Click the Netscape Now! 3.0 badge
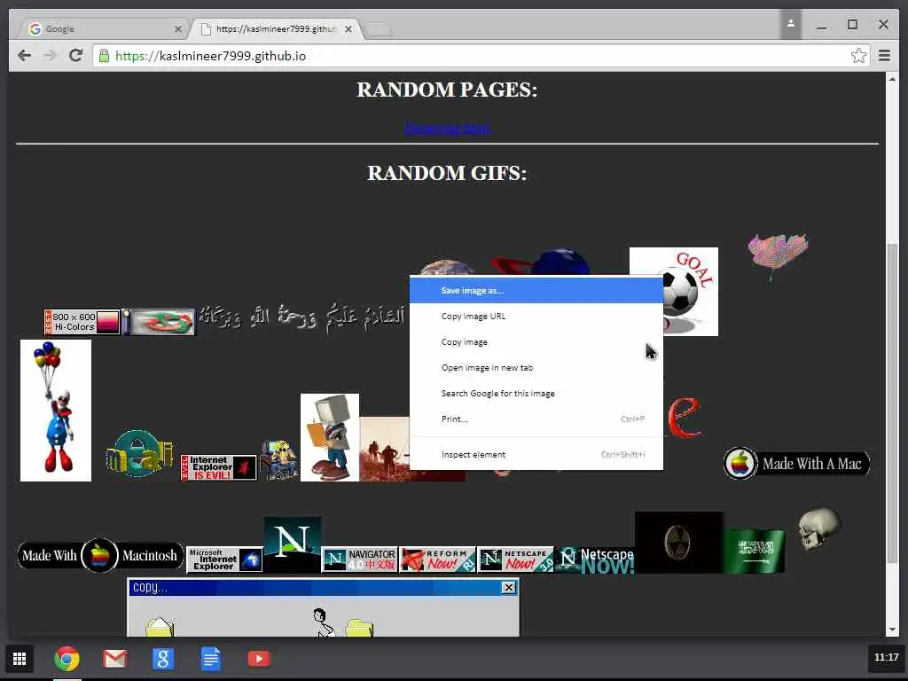This screenshot has height=681, width=908. tap(515, 560)
